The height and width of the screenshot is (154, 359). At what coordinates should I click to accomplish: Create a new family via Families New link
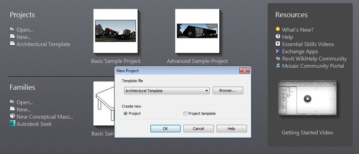pyautogui.click(x=23, y=110)
